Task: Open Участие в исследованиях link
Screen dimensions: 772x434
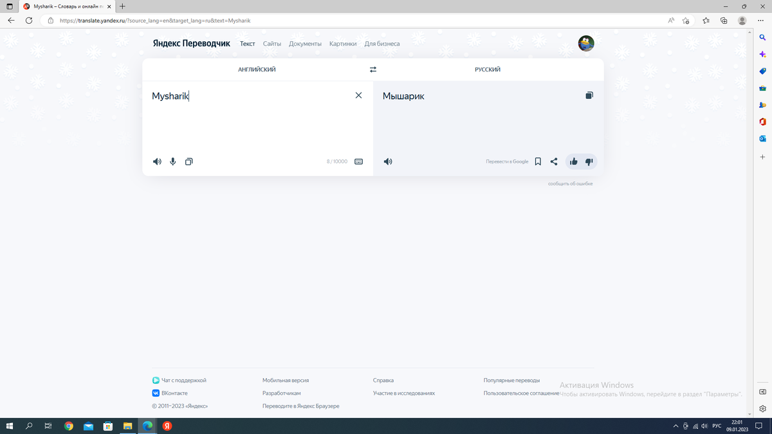Action: [x=404, y=393]
